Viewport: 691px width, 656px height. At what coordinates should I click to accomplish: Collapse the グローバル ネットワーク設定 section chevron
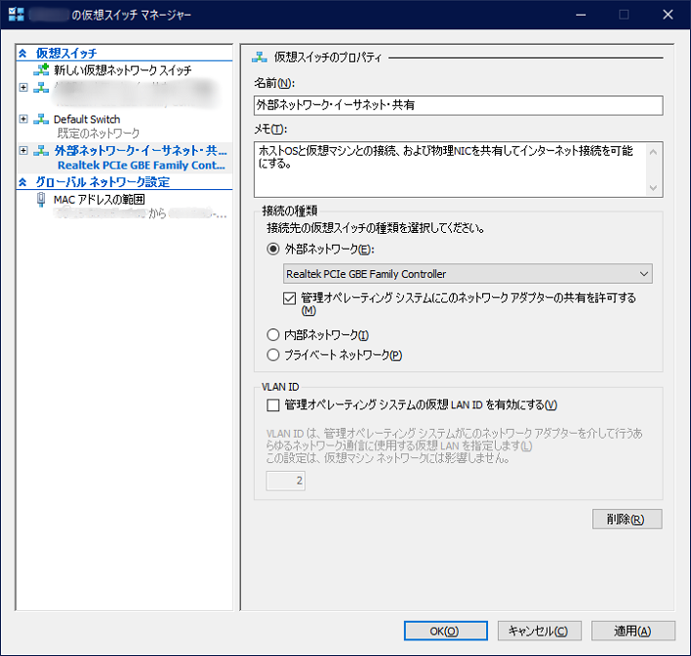pos(22,182)
